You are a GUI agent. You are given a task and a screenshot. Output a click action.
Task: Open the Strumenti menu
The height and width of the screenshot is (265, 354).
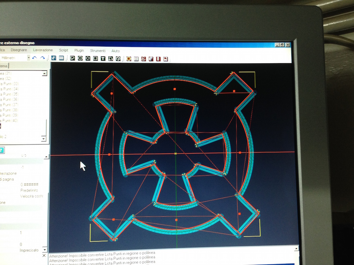coord(98,51)
